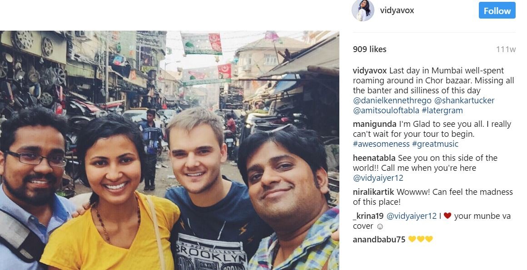Open @vidyaiyer12 mention in heenatabla's comment
The height and width of the screenshot is (270, 527).
pyautogui.click(x=378, y=178)
